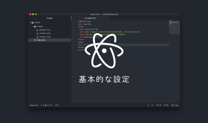Select sample_1.png in the project tree
The image size is (208, 123).
tap(45, 30)
